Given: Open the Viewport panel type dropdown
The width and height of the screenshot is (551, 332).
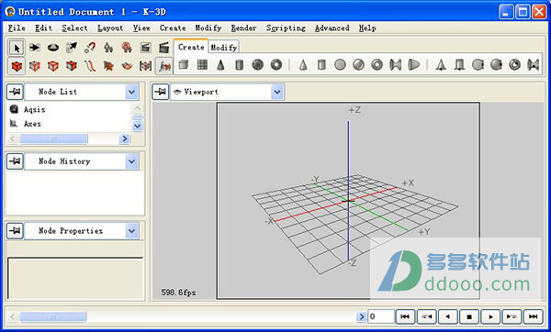Looking at the screenshot, I should tap(277, 92).
